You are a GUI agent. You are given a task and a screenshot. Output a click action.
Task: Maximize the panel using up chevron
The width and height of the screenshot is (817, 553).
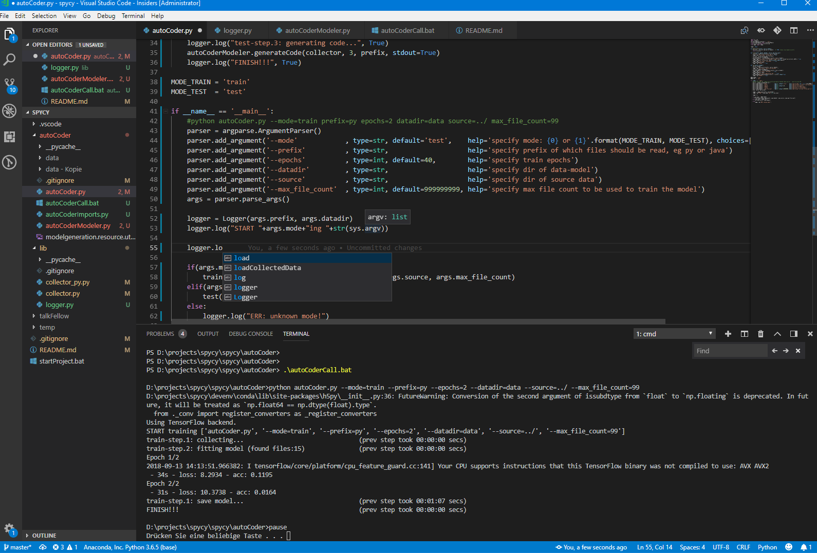click(777, 334)
